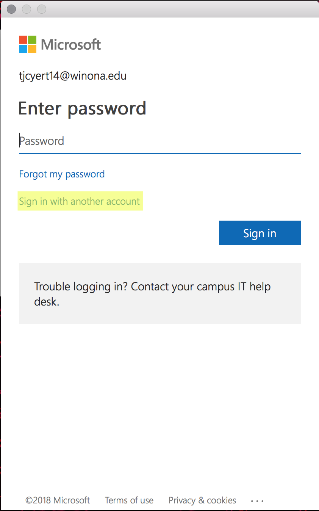The width and height of the screenshot is (319, 511).
Task: Click the ©2018 Microsoft footer text
Action: tap(58, 500)
